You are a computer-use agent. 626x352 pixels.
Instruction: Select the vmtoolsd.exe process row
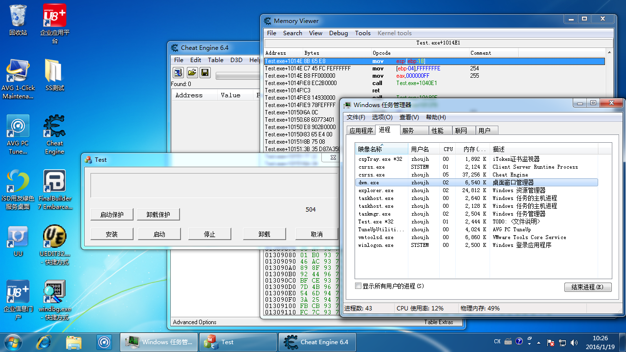(x=477, y=237)
